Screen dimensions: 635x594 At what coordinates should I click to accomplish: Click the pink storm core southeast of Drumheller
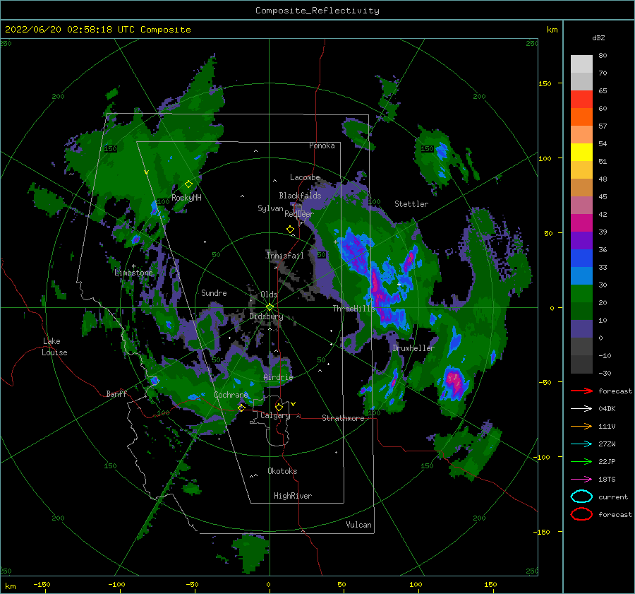pyautogui.click(x=455, y=381)
